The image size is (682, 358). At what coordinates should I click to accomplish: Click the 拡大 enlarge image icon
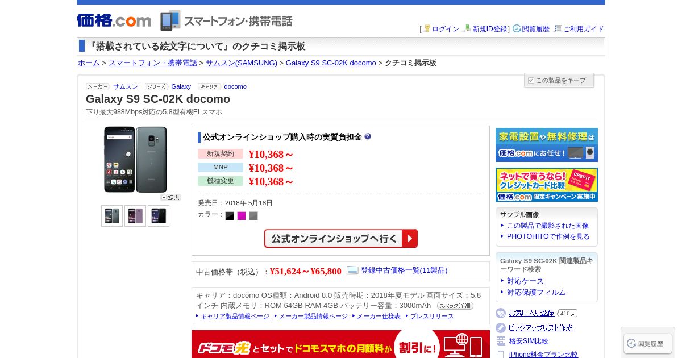pyautogui.click(x=170, y=198)
